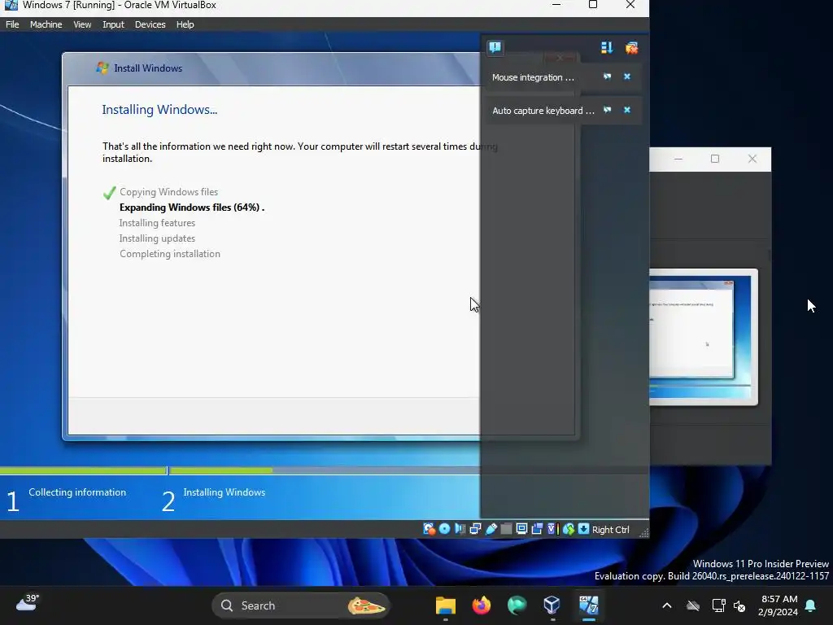This screenshot has width=833, height=625.
Task: Open the notification bell in the taskbar
Action: [x=811, y=605]
